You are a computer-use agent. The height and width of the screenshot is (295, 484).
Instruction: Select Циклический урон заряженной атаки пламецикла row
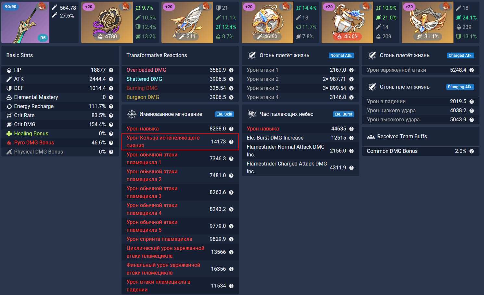[x=180, y=252]
